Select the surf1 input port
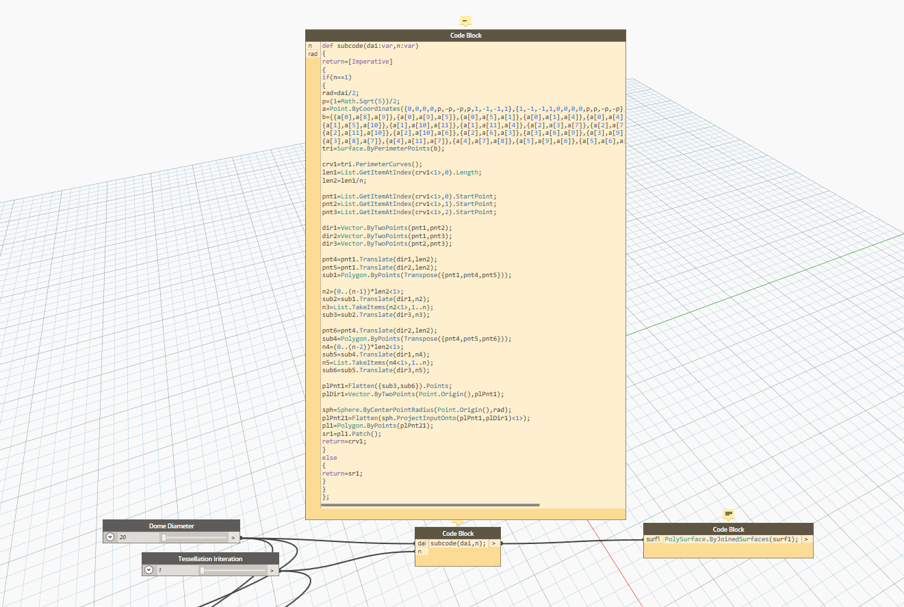This screenshot has height=607, width=904. [x=653, y=539]
